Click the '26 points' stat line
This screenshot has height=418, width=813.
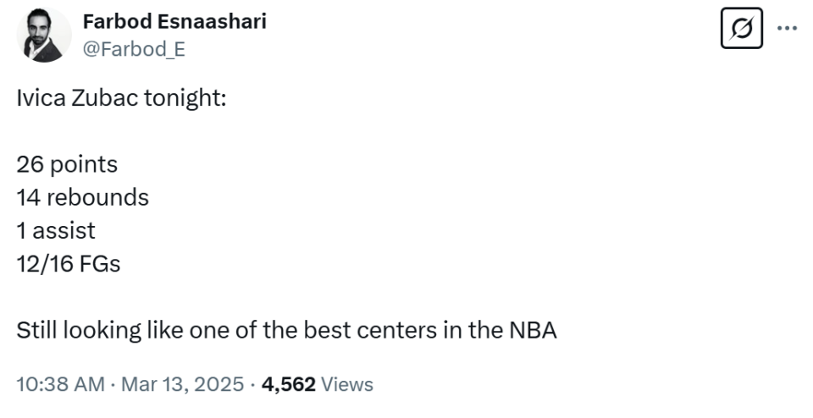click(x=67, y=165)
